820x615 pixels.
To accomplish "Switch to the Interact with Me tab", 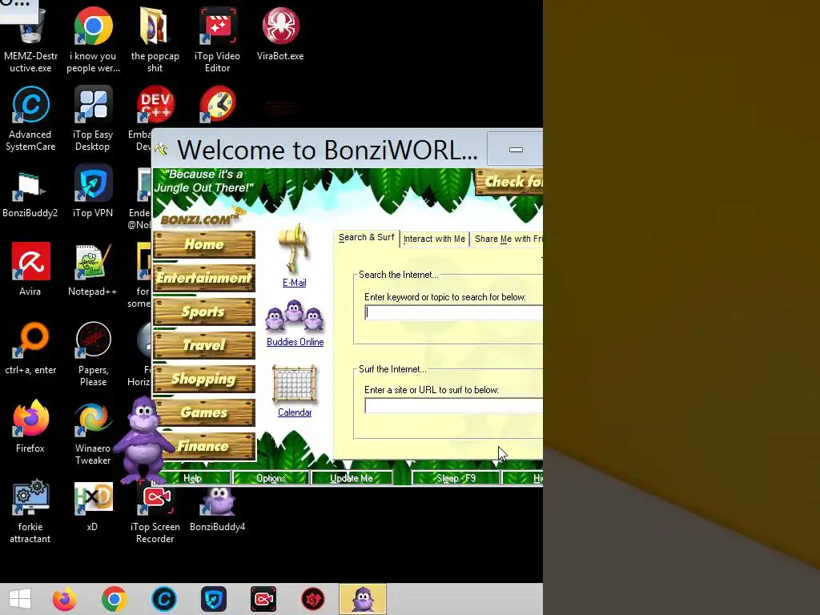I will coord(434,239).
